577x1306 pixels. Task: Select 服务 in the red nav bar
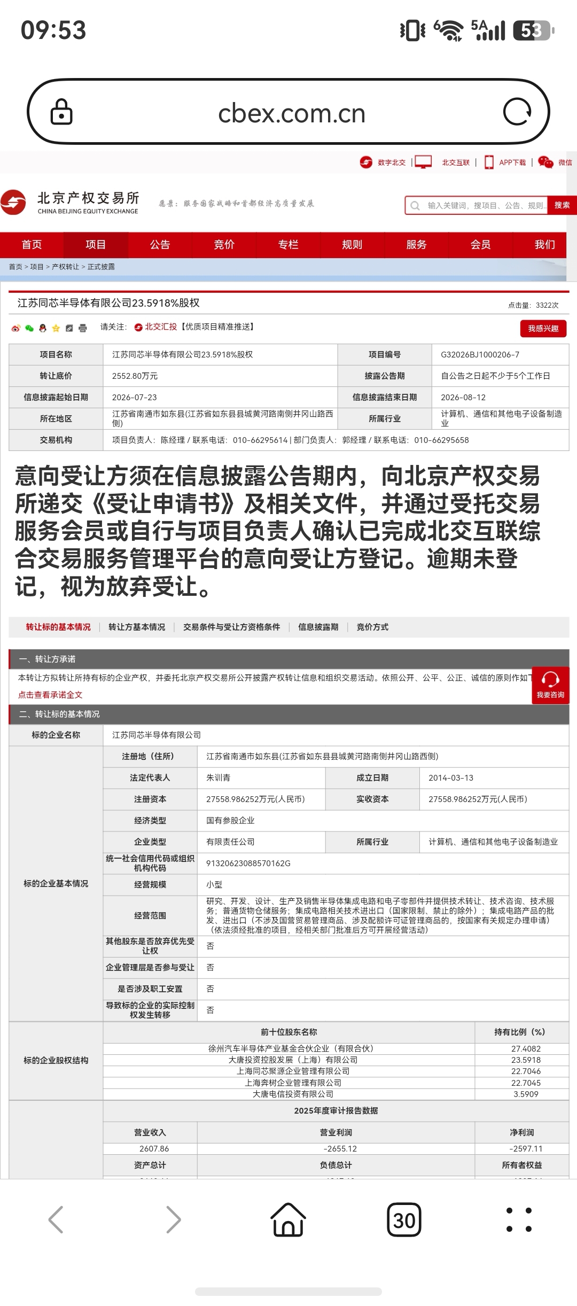pos(416,245)
